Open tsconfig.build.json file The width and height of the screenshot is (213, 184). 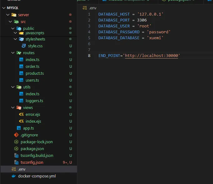[x=37, y=156]
